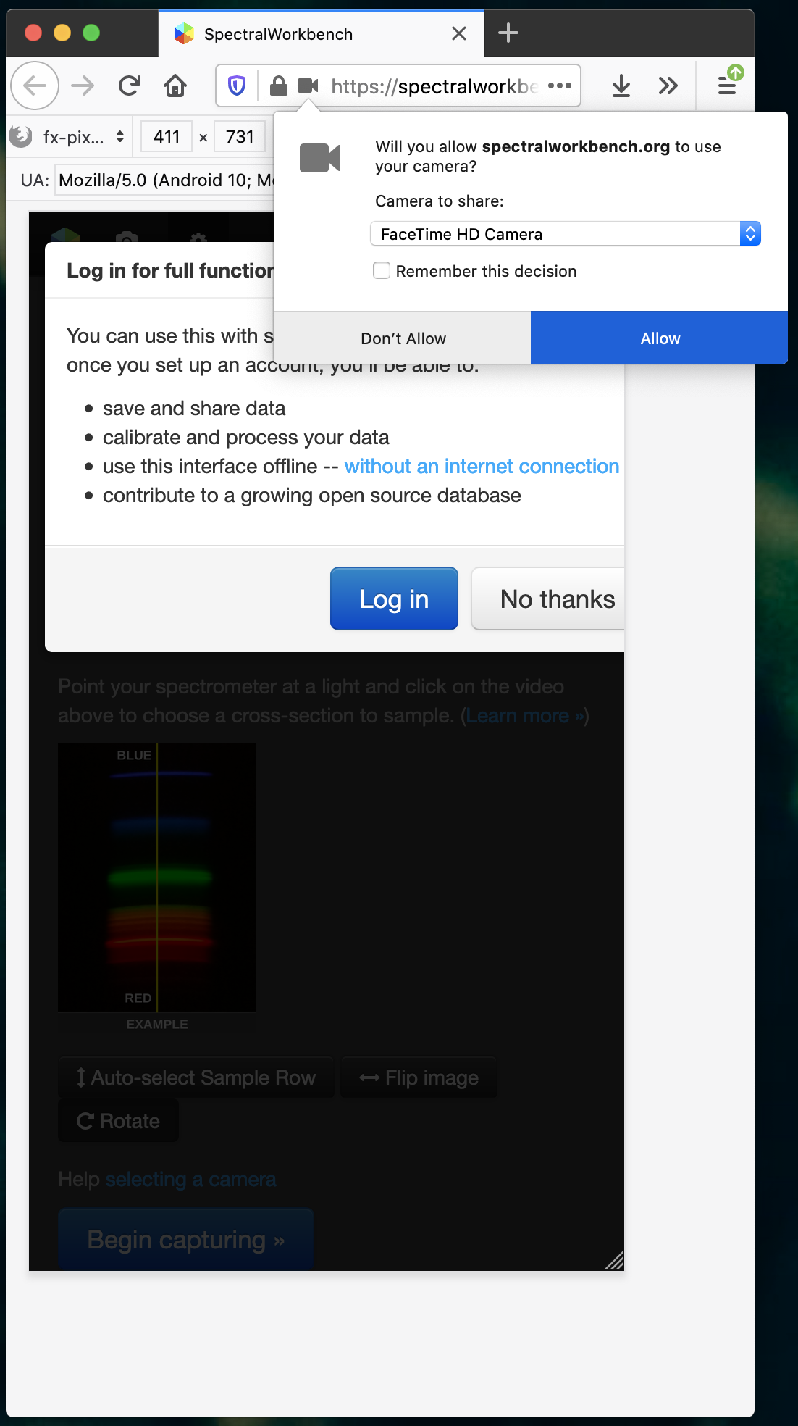Click Don't Allow camera button

(403, 338)
